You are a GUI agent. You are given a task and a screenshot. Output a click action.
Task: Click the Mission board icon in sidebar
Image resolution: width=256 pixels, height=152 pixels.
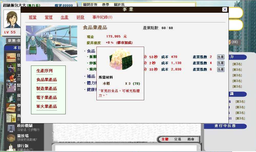(x=11, y=57)
